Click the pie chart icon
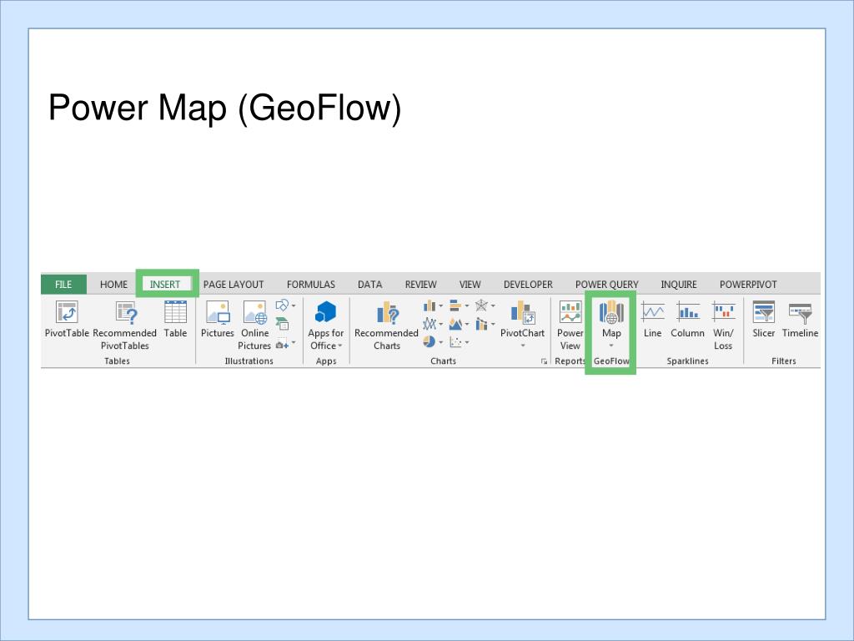This screenshot has height=641, width=854. (430, 341)
